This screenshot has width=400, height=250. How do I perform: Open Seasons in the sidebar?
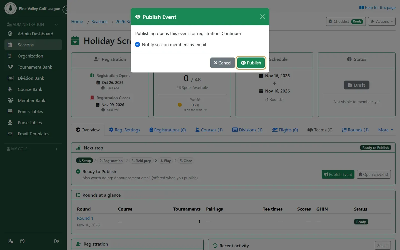coord(33,45)
